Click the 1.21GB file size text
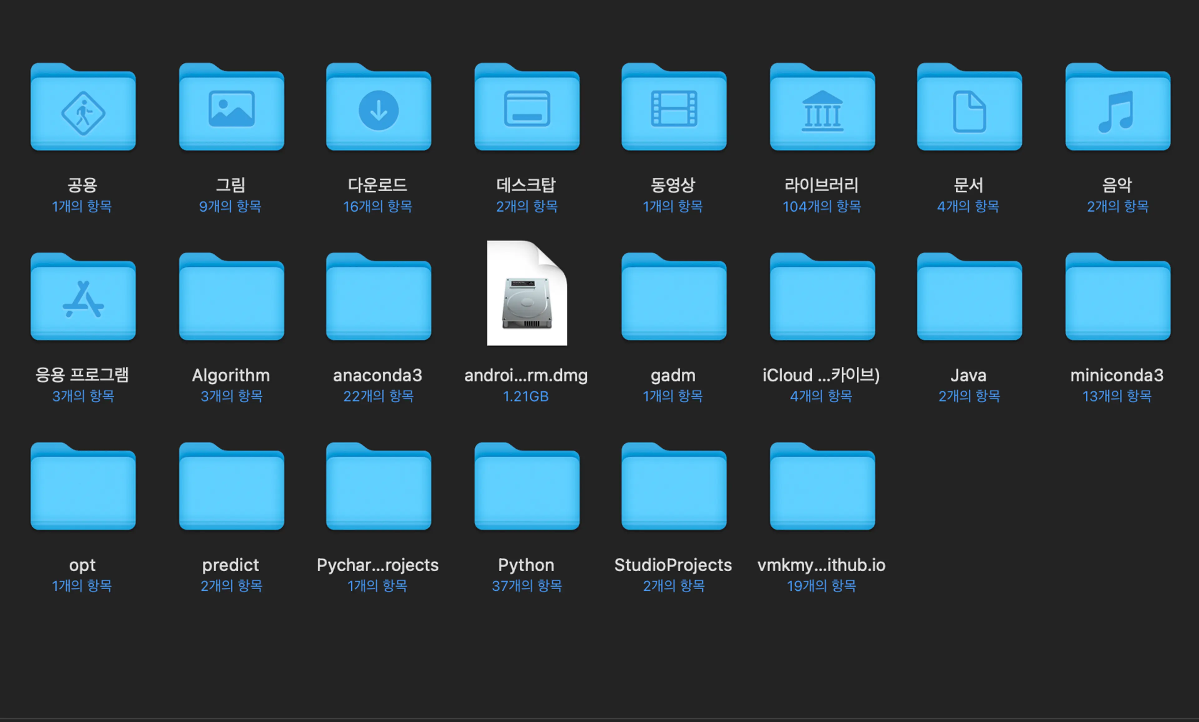 pos(526,397)
